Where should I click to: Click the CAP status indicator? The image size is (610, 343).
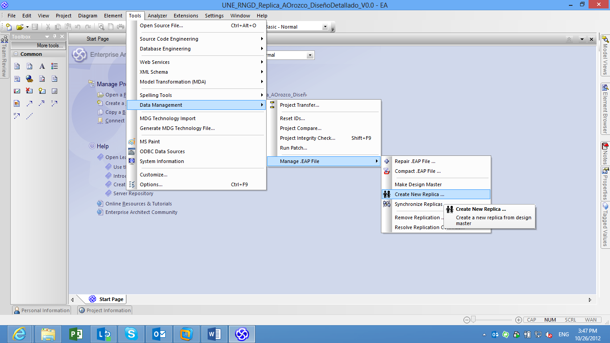point(531,320)
